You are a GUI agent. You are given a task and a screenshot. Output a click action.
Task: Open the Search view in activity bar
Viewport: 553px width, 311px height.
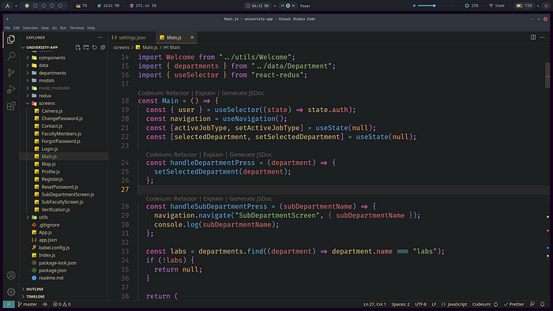click(x=11, y=56)
